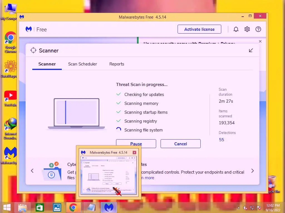The image size is (285, 213).
Task: Open Google Chrome from the taskbar
Action: coord(73,207)
